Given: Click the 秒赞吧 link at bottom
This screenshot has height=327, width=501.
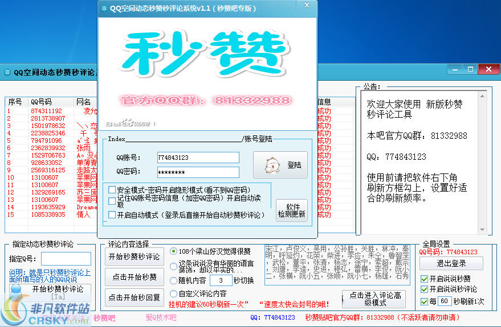Looking at the screenshot, I should tap(104, 318).
